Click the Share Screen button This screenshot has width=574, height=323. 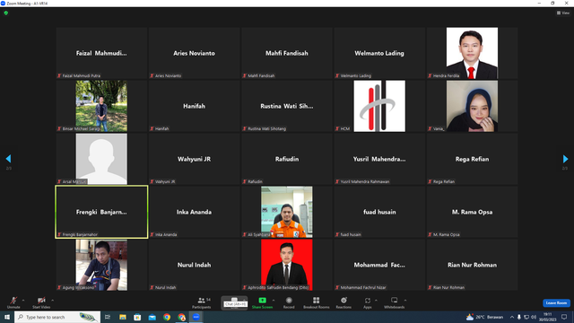pos(262,302)
